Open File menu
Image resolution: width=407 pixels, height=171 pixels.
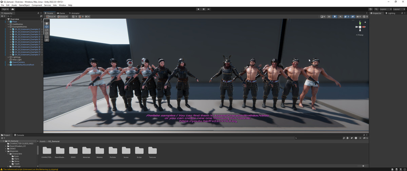click(x=3, y=5)
